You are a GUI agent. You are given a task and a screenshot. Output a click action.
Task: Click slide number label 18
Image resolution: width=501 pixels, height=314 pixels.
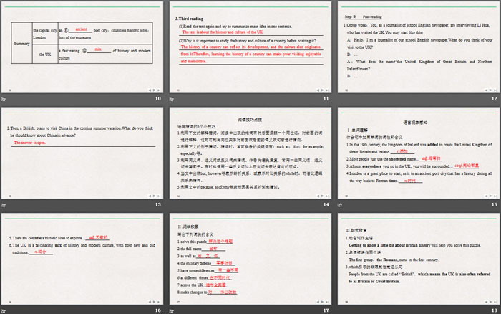[x=495, y=310]
